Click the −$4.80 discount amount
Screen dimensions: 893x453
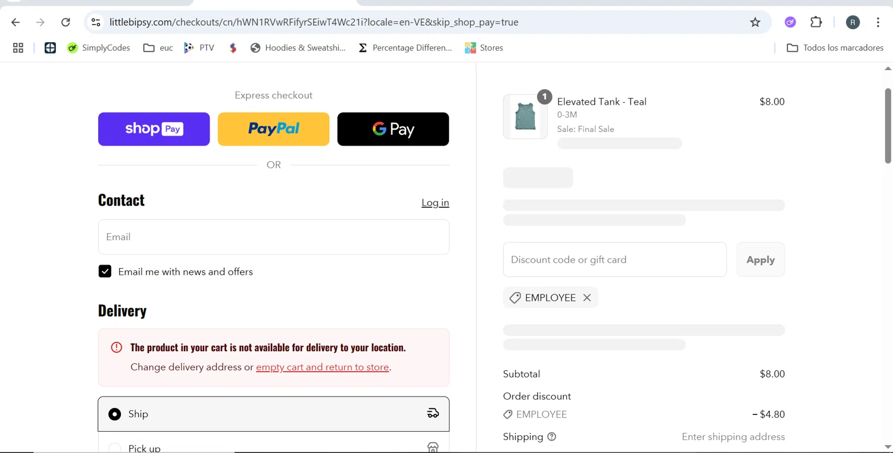point(769,414)
